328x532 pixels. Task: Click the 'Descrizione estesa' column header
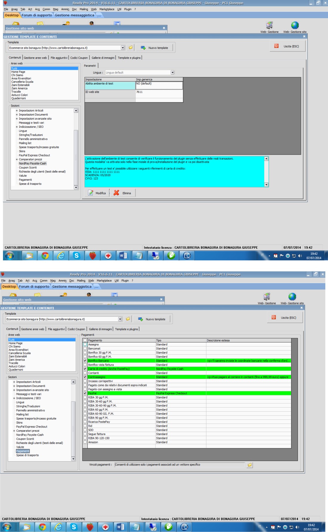coord(248,340)
